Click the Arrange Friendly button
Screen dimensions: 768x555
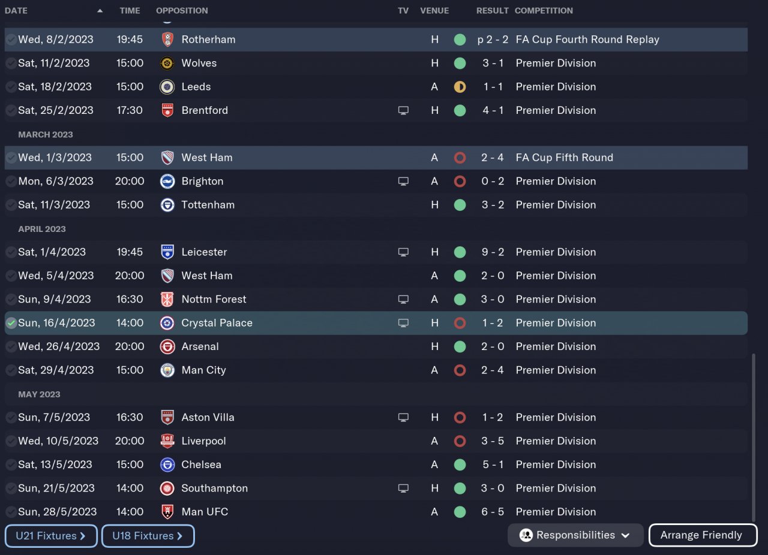click(x=703, y=535)
